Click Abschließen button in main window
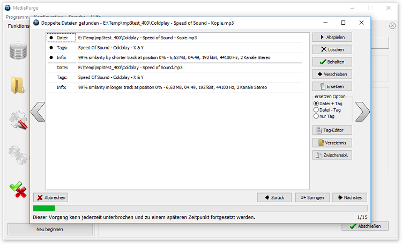 tap(365, 226)
